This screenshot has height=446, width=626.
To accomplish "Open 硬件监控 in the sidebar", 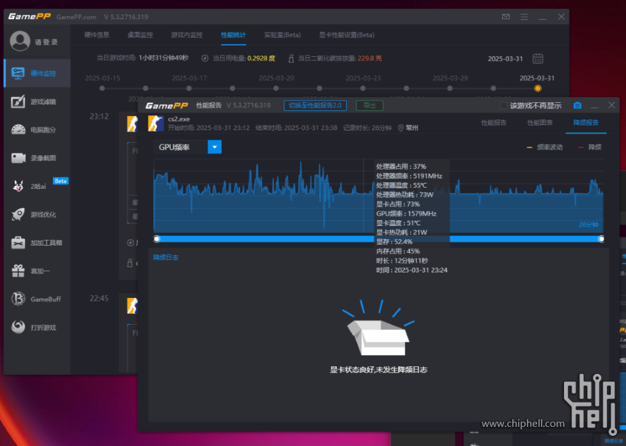I will [x=37, y=73].
